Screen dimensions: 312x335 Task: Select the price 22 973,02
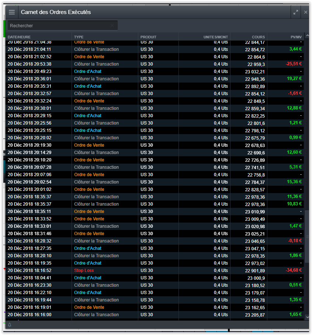(x=255, y=264)
